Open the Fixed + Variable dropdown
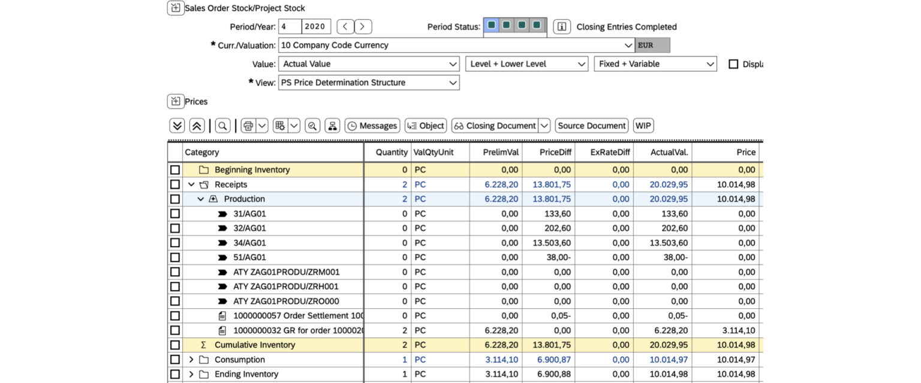 710,64
